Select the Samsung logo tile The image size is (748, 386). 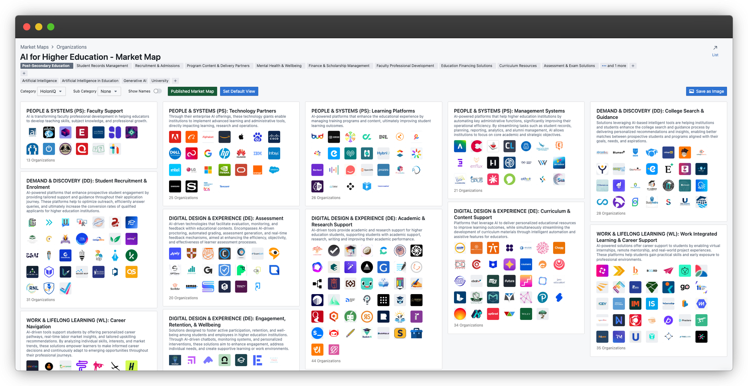pyautogui.click(x=175, y=186)
